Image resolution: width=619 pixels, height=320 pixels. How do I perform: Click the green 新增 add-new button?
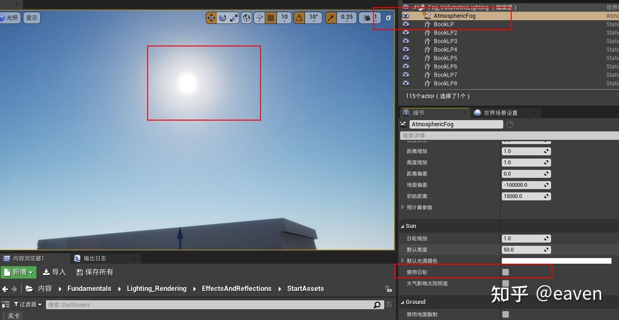pyautogui.click(x=18, y=272)
